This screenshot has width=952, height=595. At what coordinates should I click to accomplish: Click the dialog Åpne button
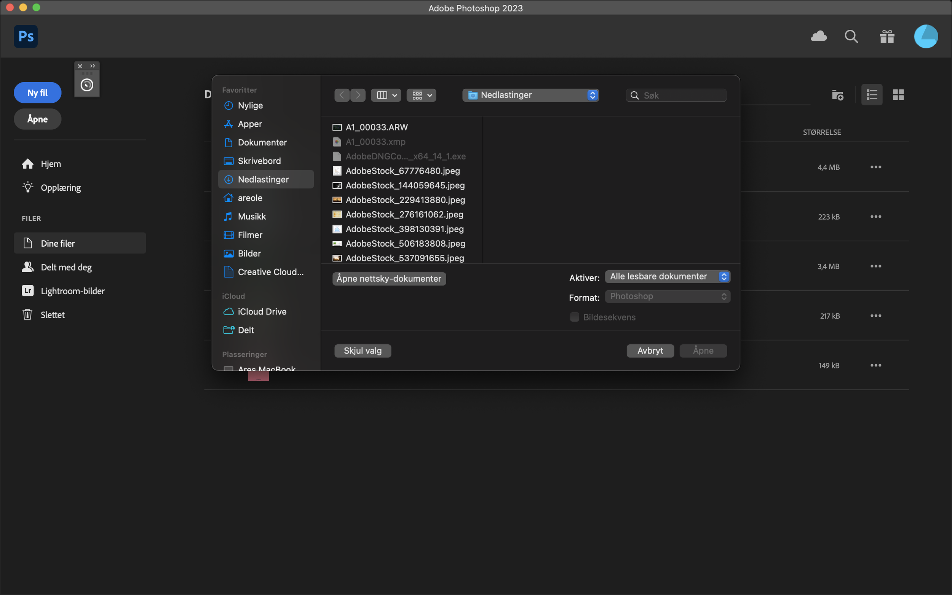[703, 351]
